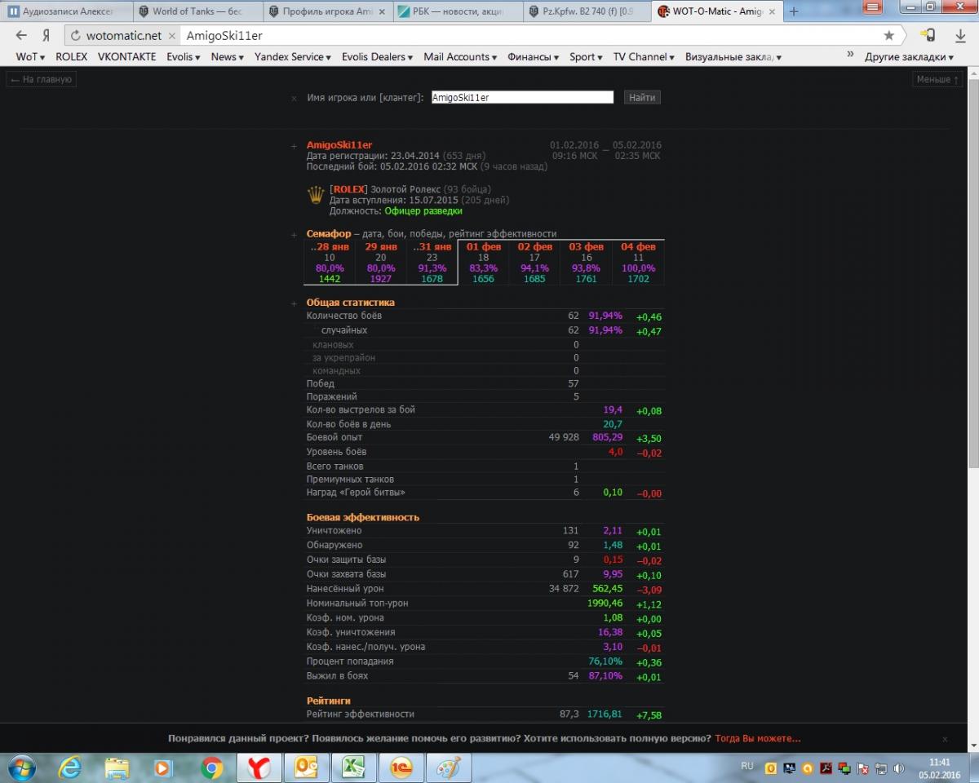Open the Evolis bookmarks folder

coord(184,57)
